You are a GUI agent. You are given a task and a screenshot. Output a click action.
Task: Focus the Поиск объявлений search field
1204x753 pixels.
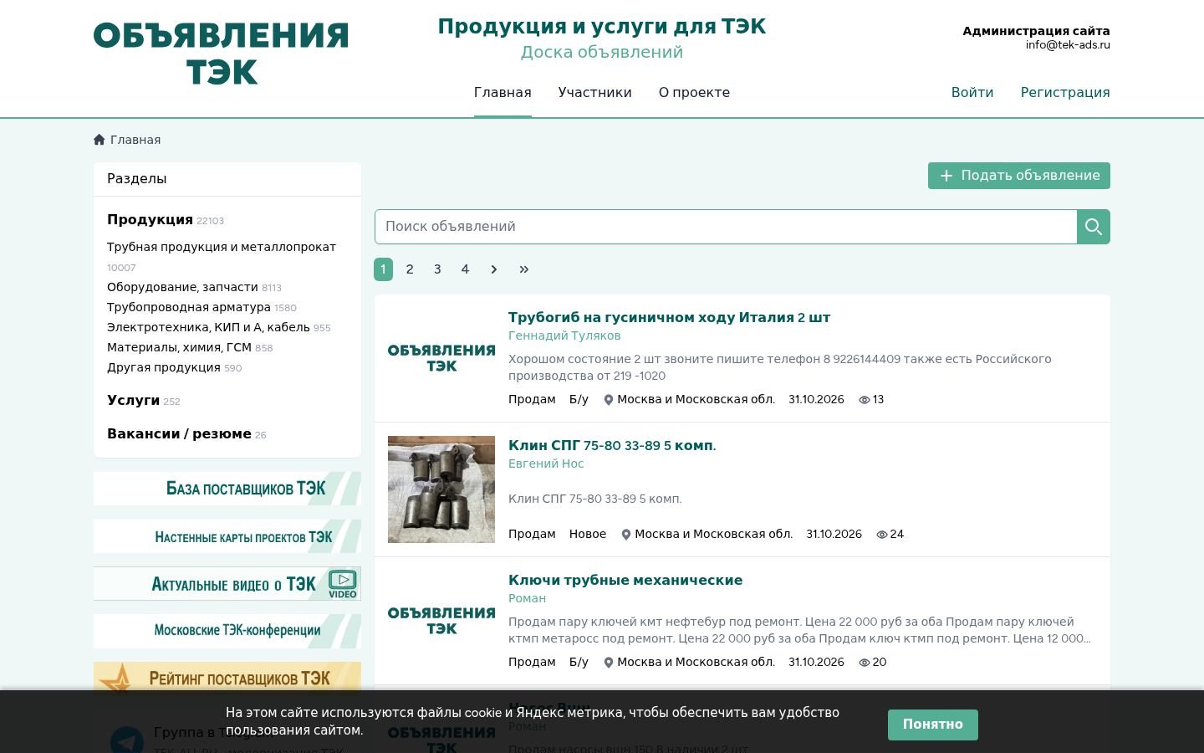tap(726, 227)
